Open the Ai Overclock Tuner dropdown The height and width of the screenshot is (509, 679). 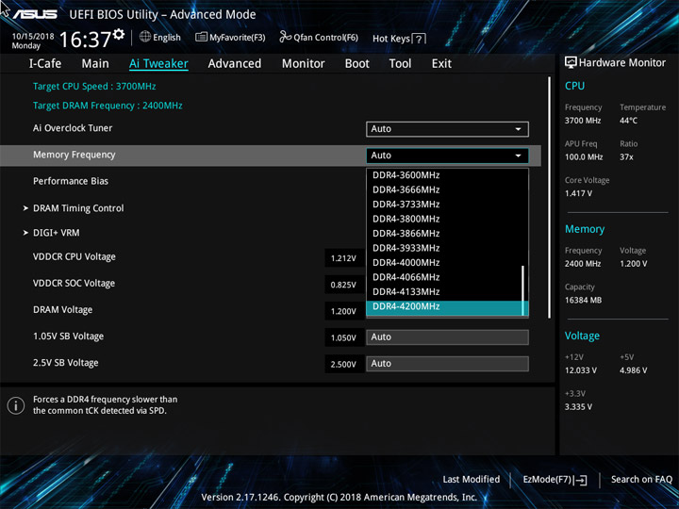coord(447,129)
